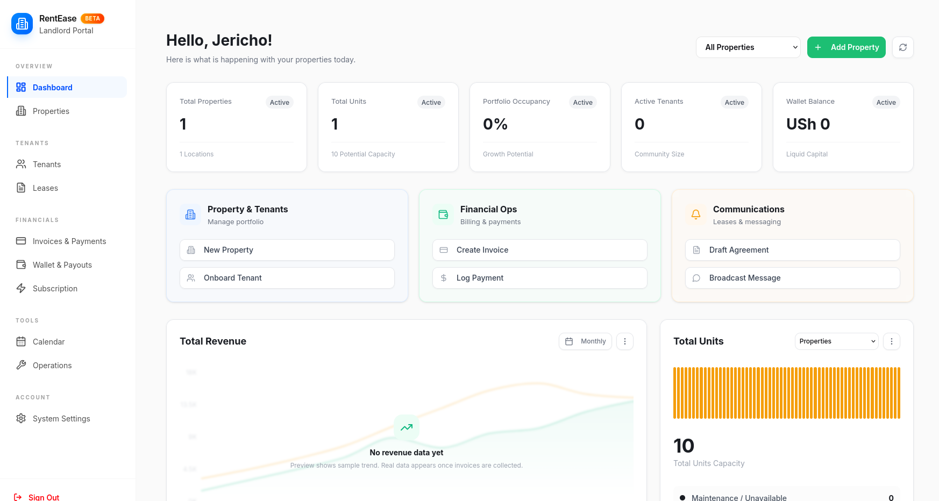Click the Portfolio Occupancy stat card

pos(540,127)
